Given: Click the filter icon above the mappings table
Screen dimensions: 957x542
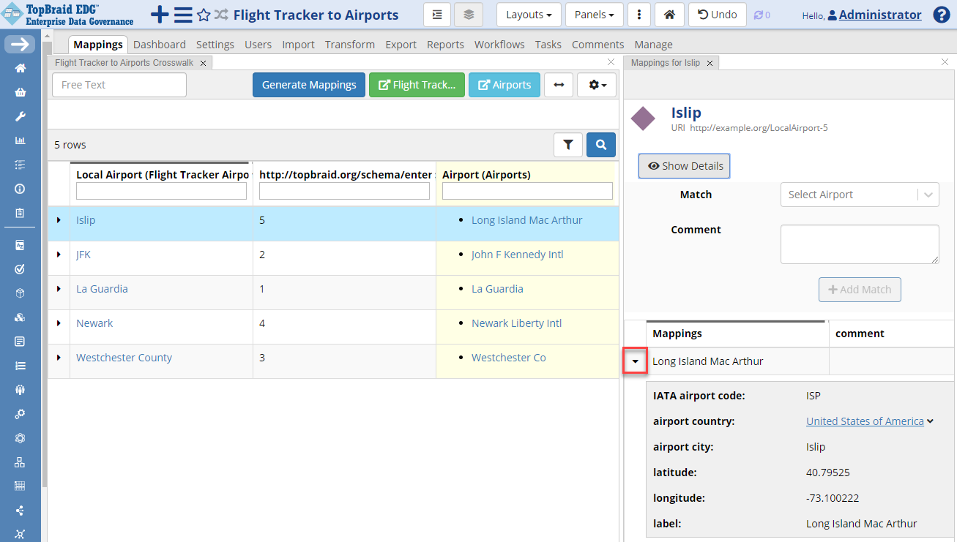Looking at the screenshot, I should click(568, 145).
